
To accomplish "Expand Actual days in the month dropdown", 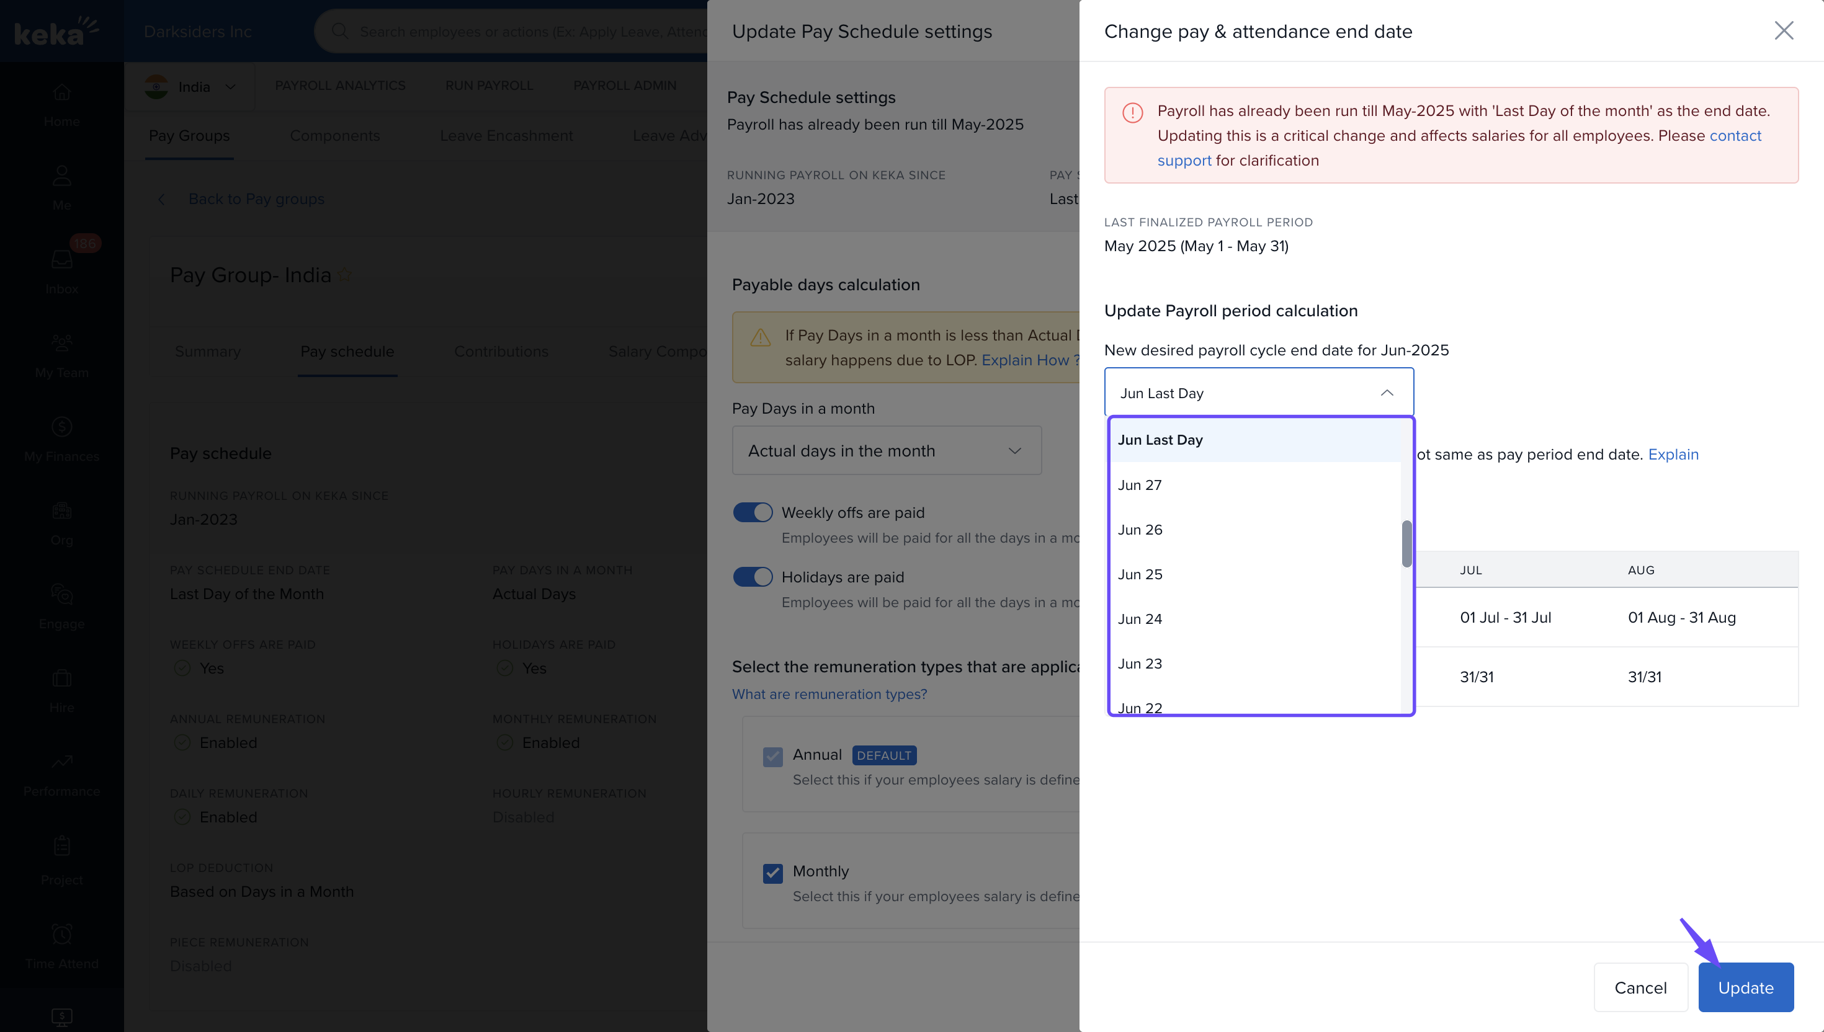I will [x=886, y=451].
